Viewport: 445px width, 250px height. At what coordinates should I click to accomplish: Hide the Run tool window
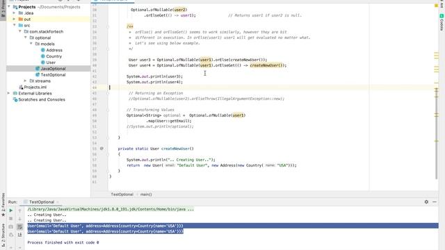coord(435,202)
